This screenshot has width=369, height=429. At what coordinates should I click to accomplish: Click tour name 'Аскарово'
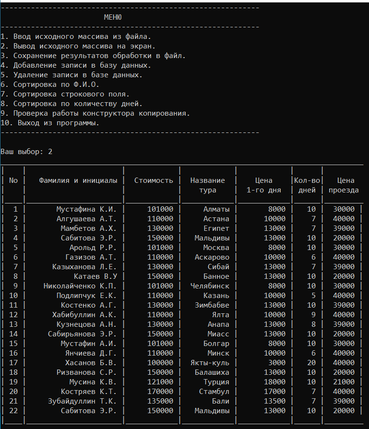coord(212,257)
